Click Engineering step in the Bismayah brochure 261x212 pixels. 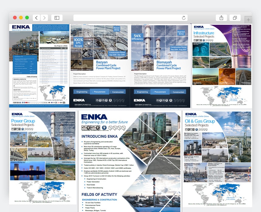[x=142, y=92]
